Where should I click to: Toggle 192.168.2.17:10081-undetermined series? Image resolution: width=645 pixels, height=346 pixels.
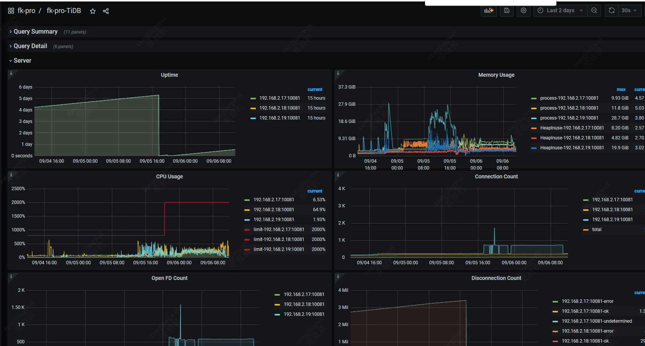click(x=597, y=321)
